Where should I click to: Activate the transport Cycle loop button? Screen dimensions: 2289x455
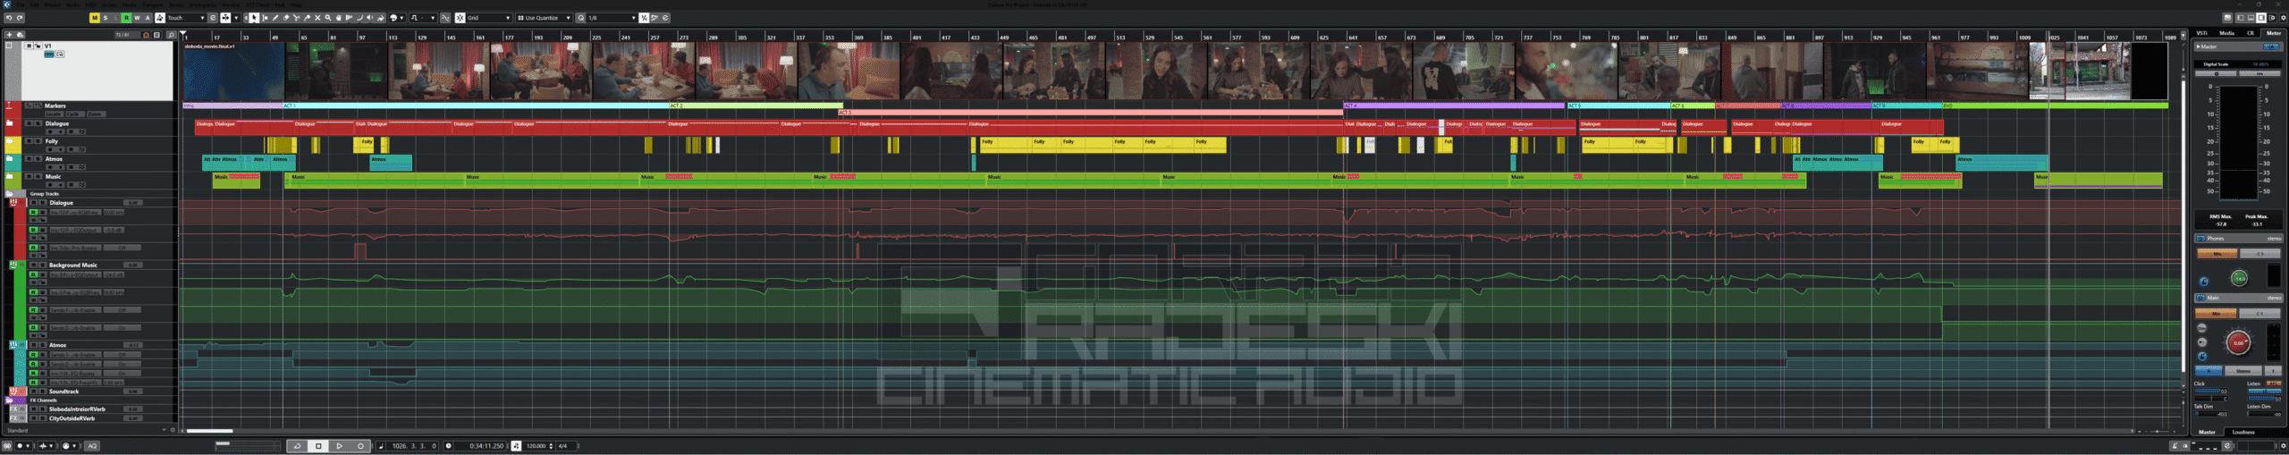tap(297, 446)
